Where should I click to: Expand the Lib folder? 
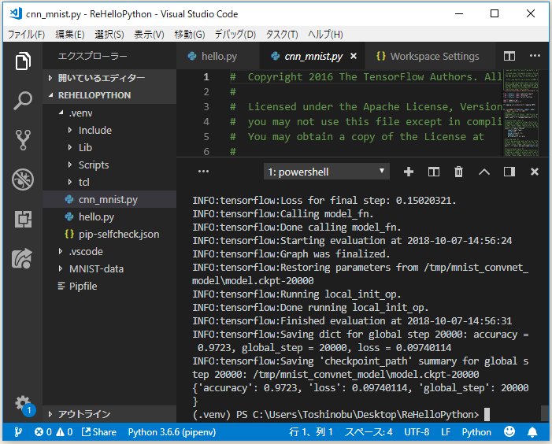coord(109,147)
